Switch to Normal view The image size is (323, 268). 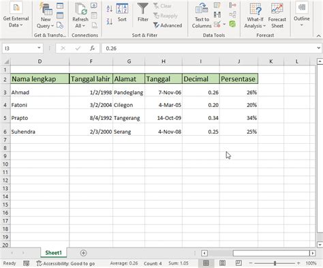(206, 263)
